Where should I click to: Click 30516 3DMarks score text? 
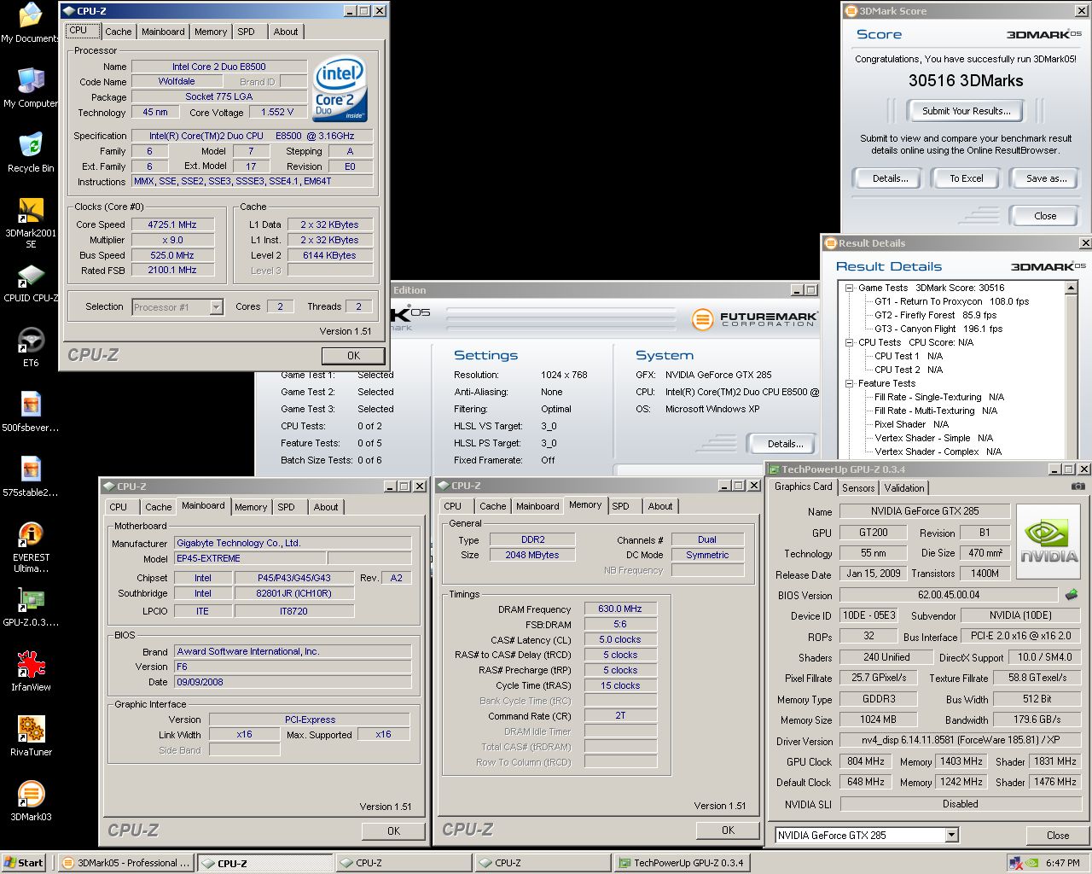pos(966,80)
